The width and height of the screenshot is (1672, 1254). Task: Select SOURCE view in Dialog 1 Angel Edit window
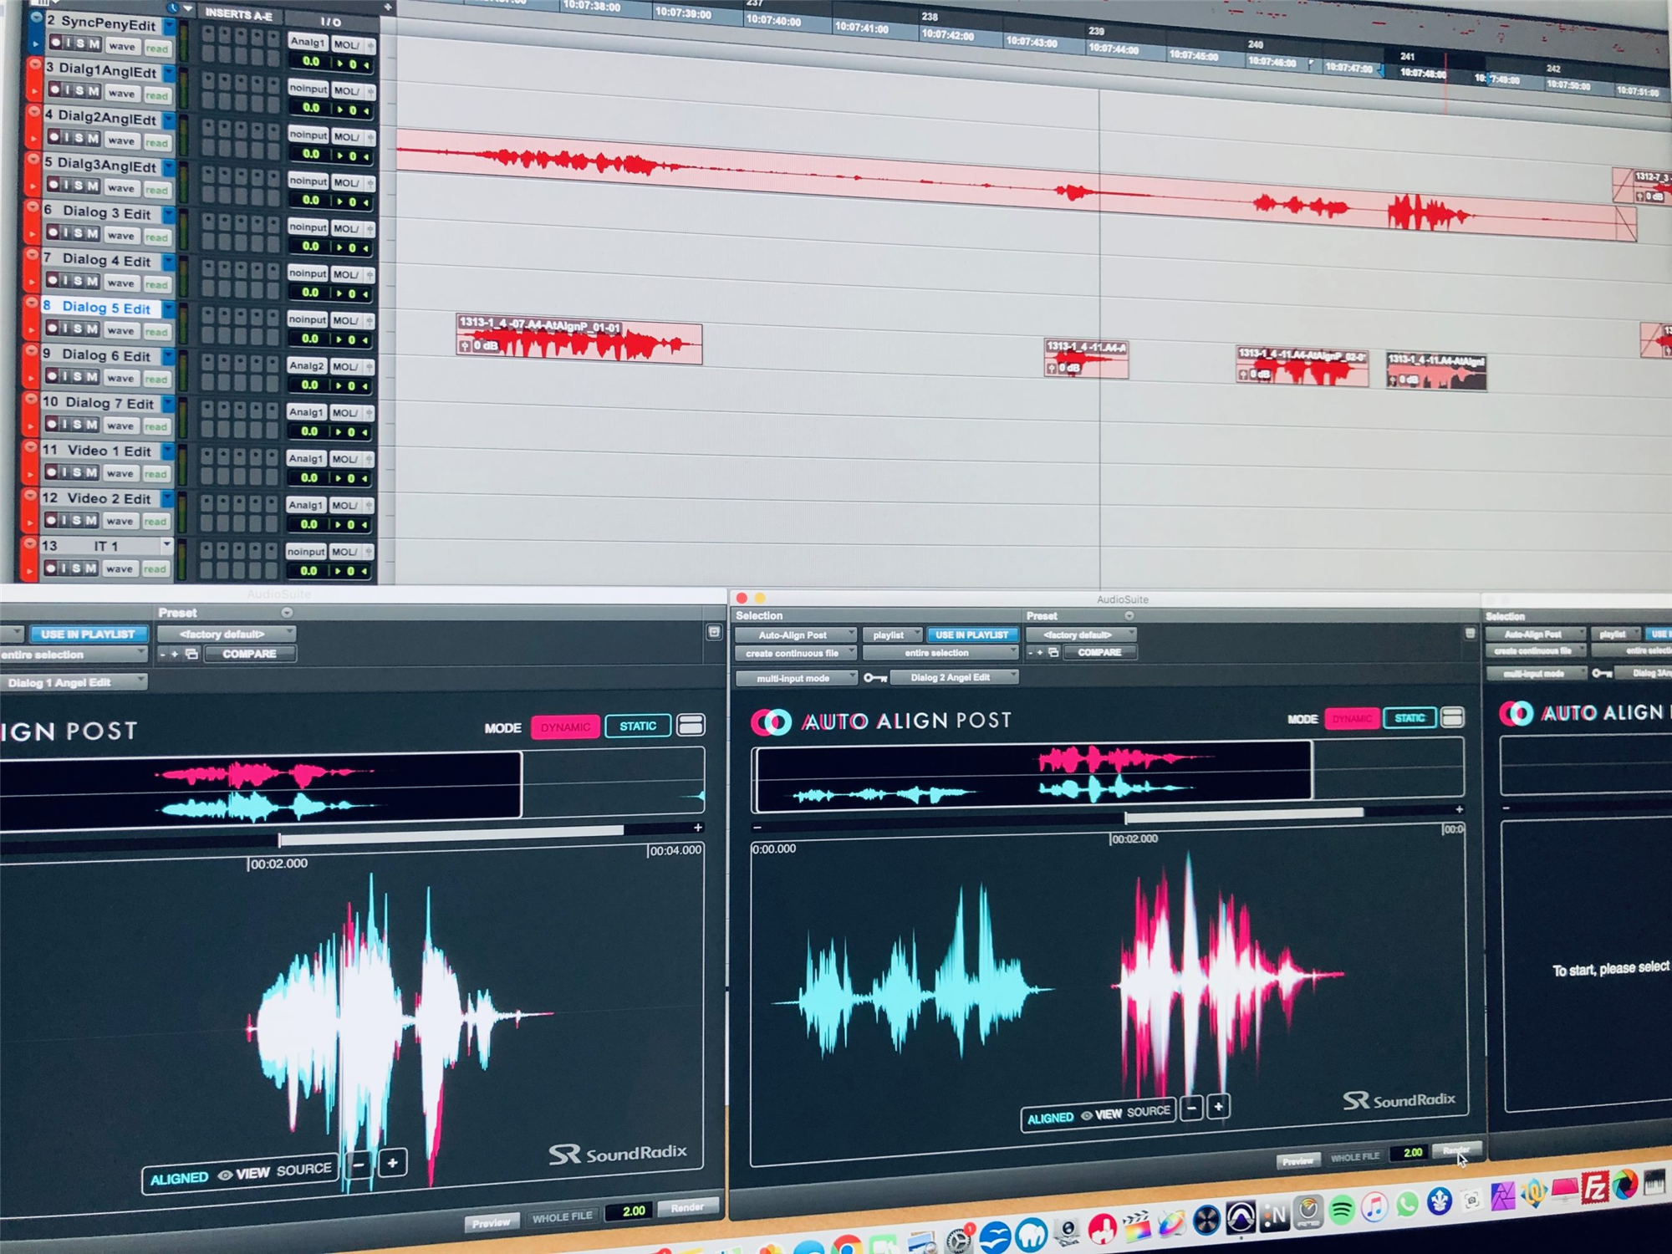[x=304, y=1170]
